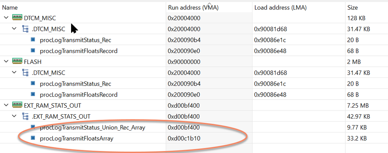Collapse the .DTCM_MISC section inside FLASH
This screenshot has height=153, width=388.
click(x=14, y=72)
